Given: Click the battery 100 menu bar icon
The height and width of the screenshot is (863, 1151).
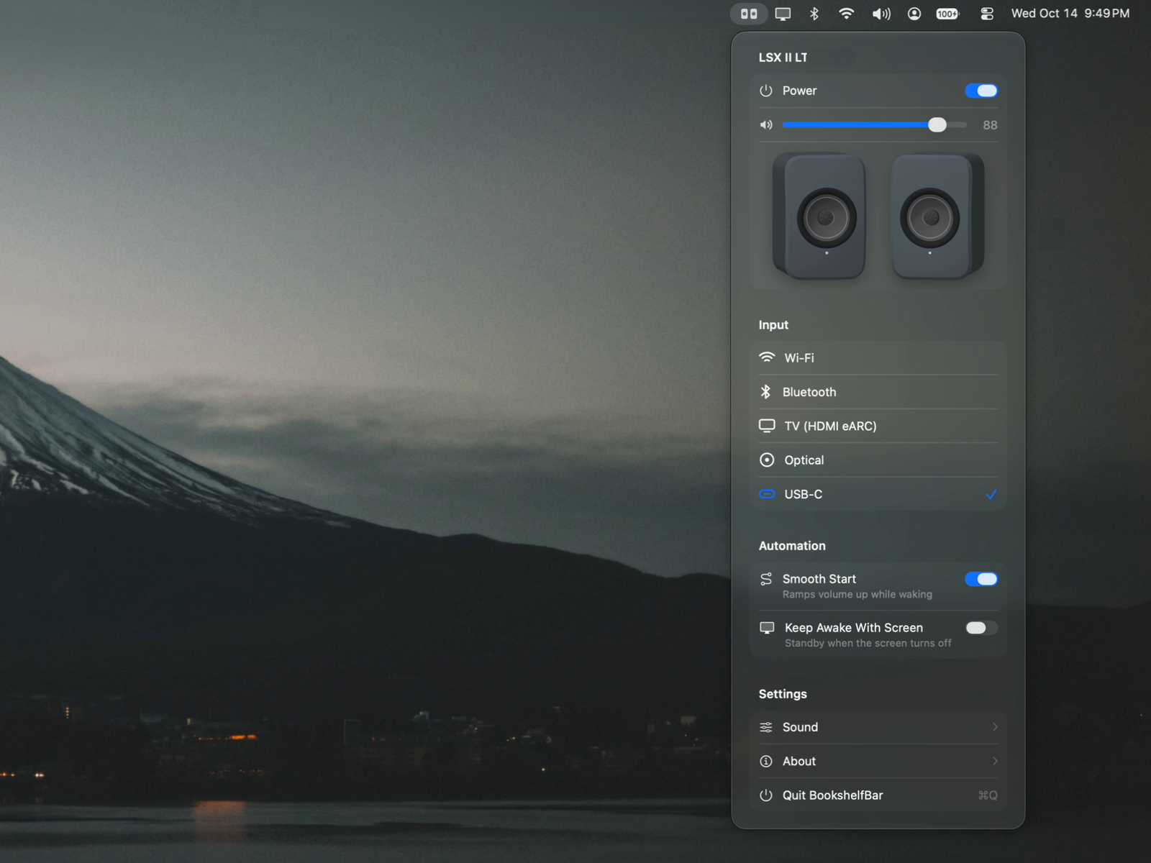Looking at the screenshot, I should pos(947,14).
